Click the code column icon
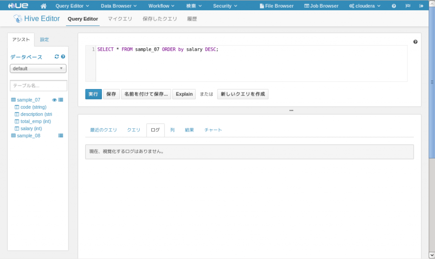 (x=17, y=107)
